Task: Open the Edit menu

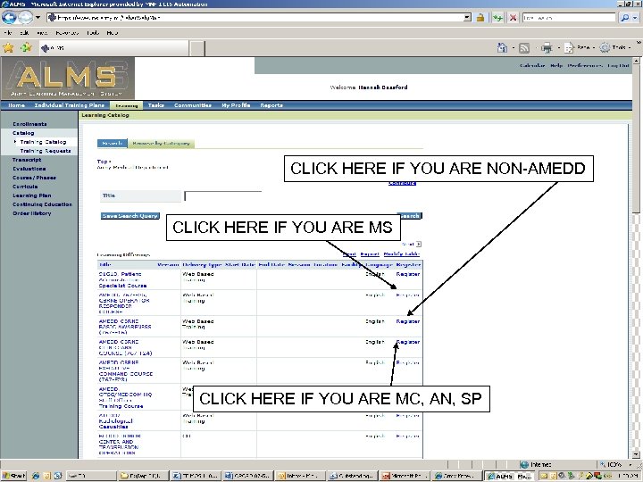Action: (x=24, y=33)
